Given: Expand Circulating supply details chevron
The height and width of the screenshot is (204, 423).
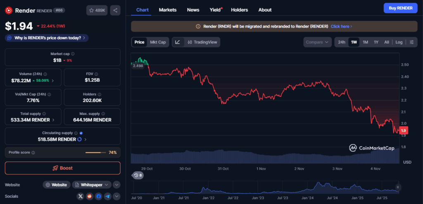Looking at the screenshot, I should coord(85,140).
